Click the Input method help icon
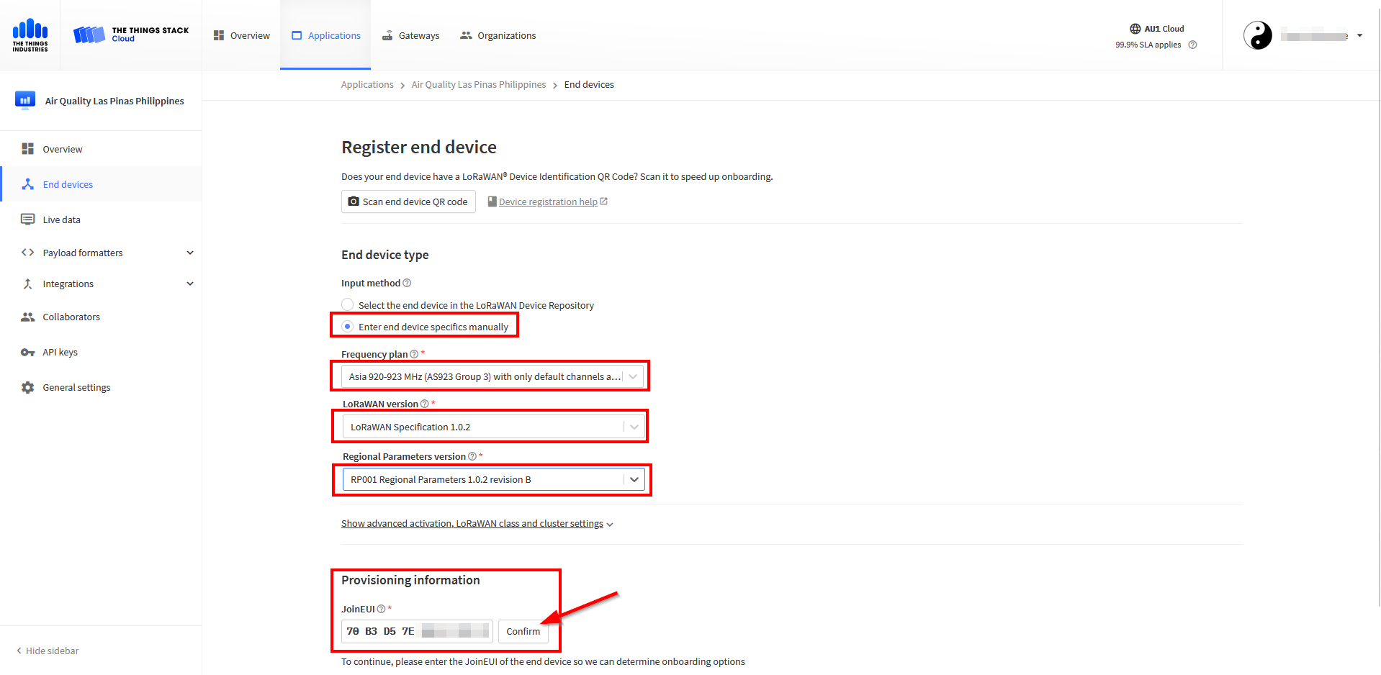Viewport: 1381px width, 675px height. (407, 283)
